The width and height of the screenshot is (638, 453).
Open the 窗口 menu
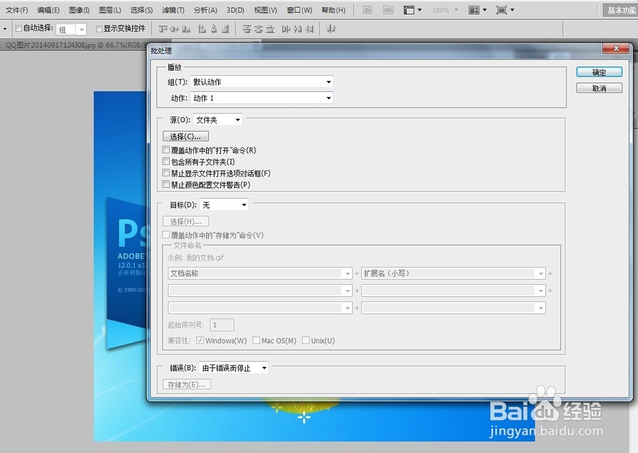(299, 10)
